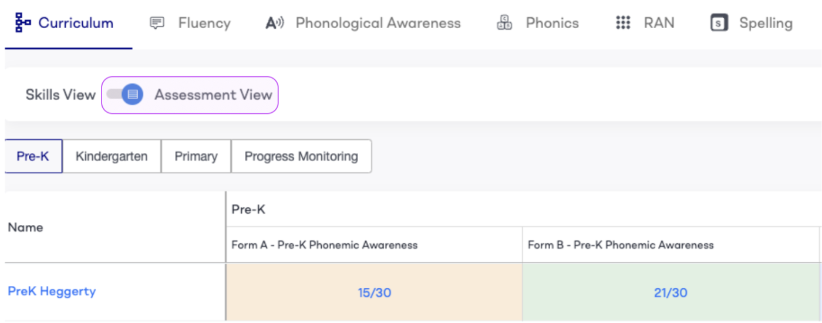Image resolution: width=822 pixels, height=323 pixels.
Task: Select the Primary grade button
Action: pos(196,156)
